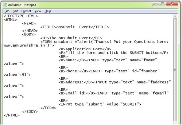Open the Edit menu

pyautogui.click(x=15, y=11)
